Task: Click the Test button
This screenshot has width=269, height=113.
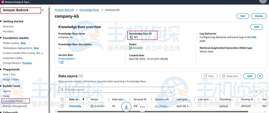Action: [x=242, y=16]
